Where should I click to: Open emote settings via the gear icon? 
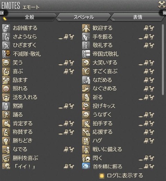point(162,5)
